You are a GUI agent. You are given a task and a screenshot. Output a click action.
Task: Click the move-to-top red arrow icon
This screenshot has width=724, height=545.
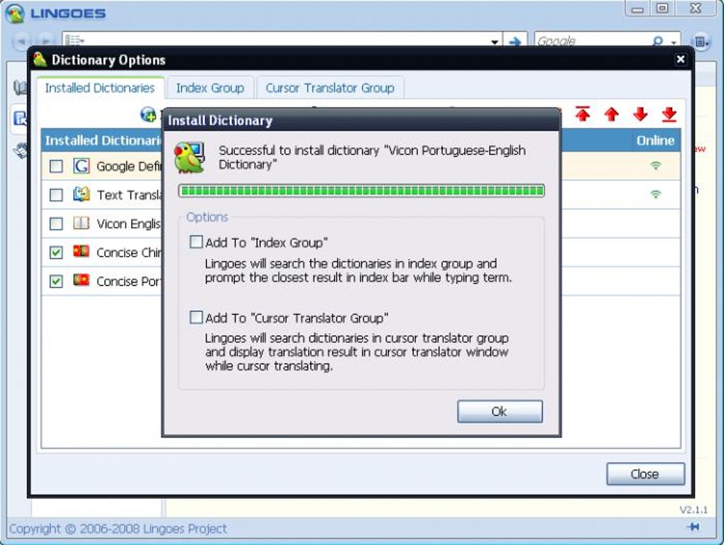[x=583, y=114]
